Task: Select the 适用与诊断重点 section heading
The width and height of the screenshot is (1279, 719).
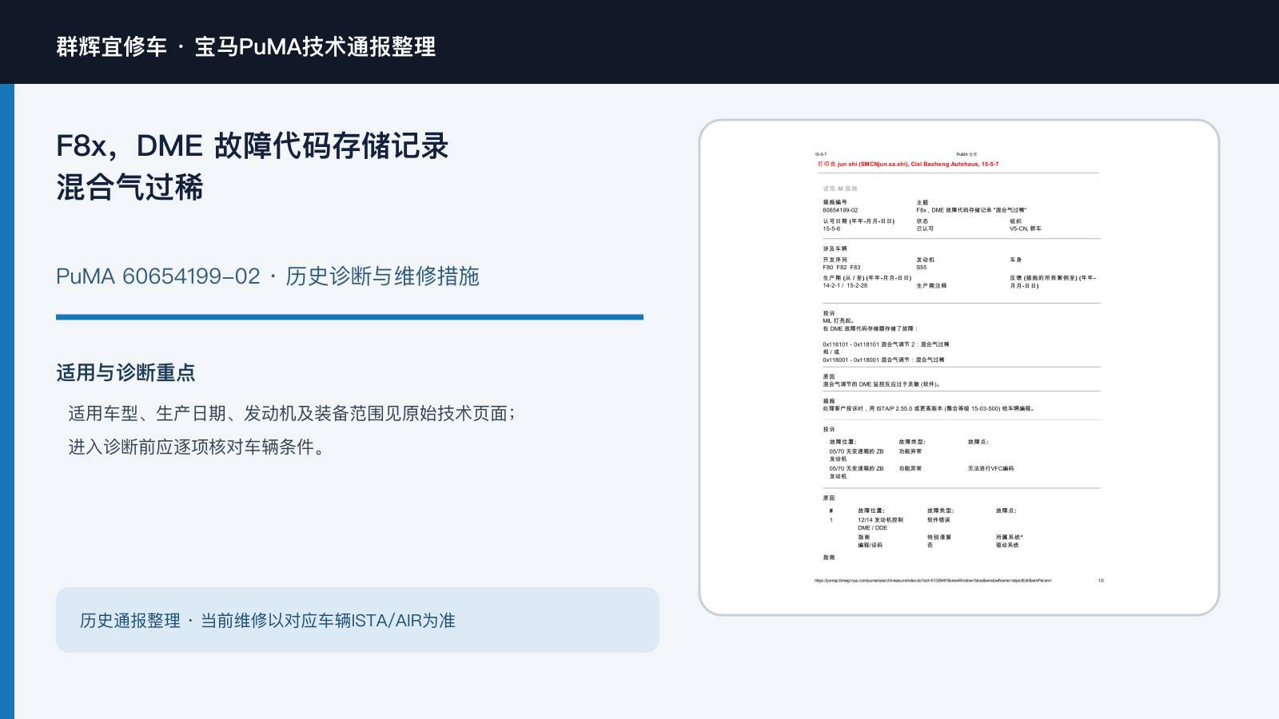Action: [x=126, y=373]
